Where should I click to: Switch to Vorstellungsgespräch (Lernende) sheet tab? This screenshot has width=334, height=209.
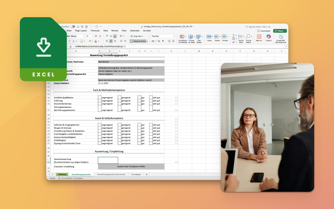(x=111, y=175)
